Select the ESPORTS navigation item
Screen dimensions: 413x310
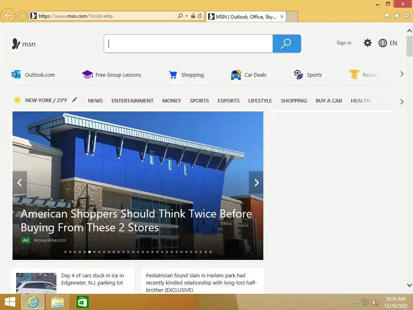(x=228, y=101)
